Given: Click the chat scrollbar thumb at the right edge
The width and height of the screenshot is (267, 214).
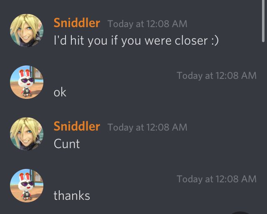Looking at the screenshot, I should click(x=263, y=21).
